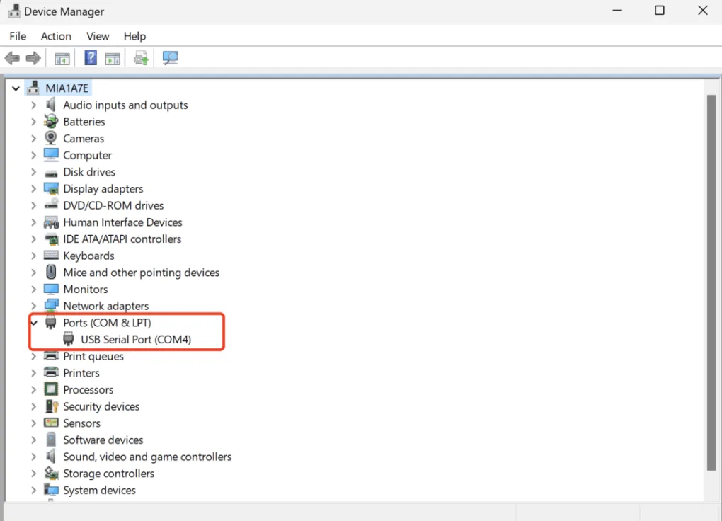
Task: Minimize the Device Manager window
Action: tap(617, 10)
